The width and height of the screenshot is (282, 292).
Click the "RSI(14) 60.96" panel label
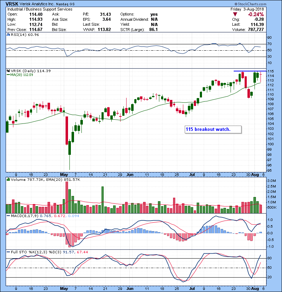coord(25,34)
